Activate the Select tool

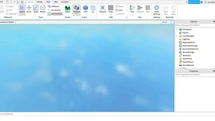click(22, 9)
